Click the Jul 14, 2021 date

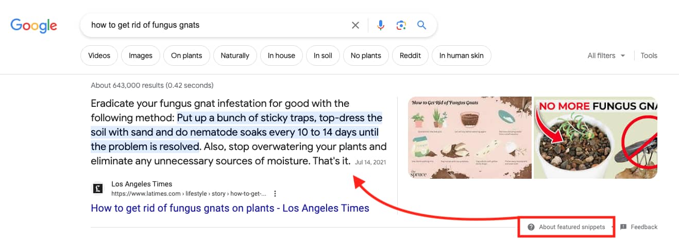tap(370, 162)
